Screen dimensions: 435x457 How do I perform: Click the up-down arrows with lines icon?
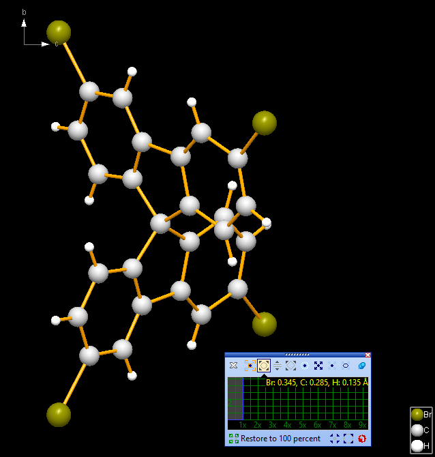pos(277,366)
